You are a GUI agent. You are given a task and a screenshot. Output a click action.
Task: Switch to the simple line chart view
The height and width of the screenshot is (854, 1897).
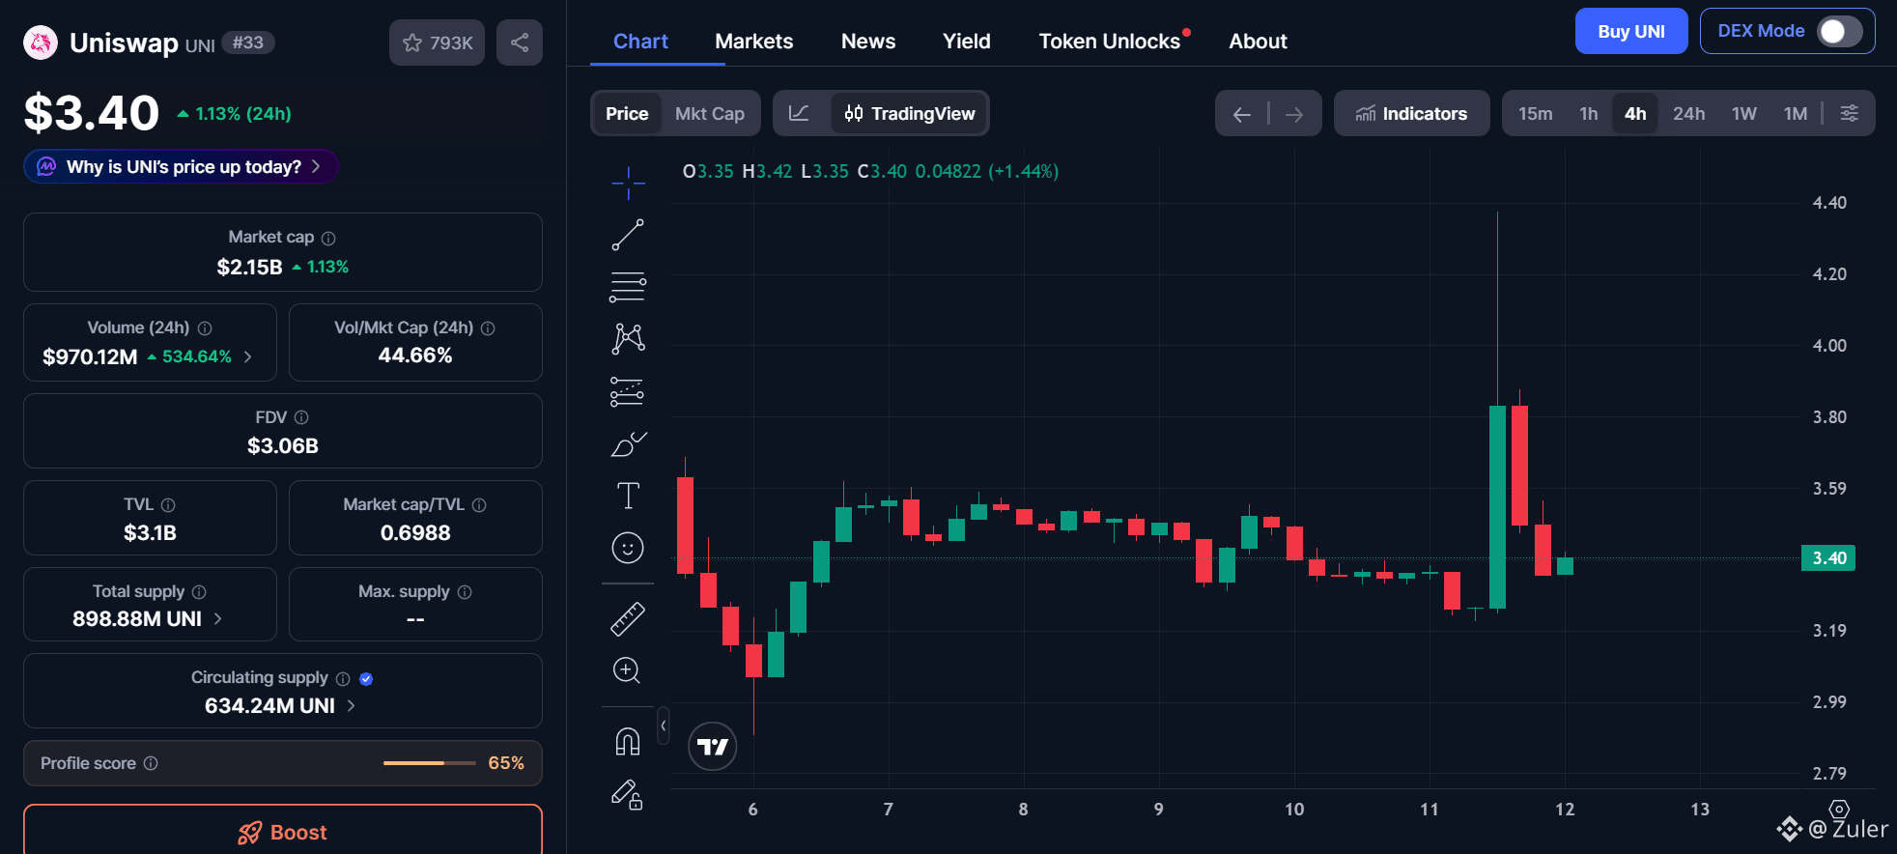click(799, 113)
